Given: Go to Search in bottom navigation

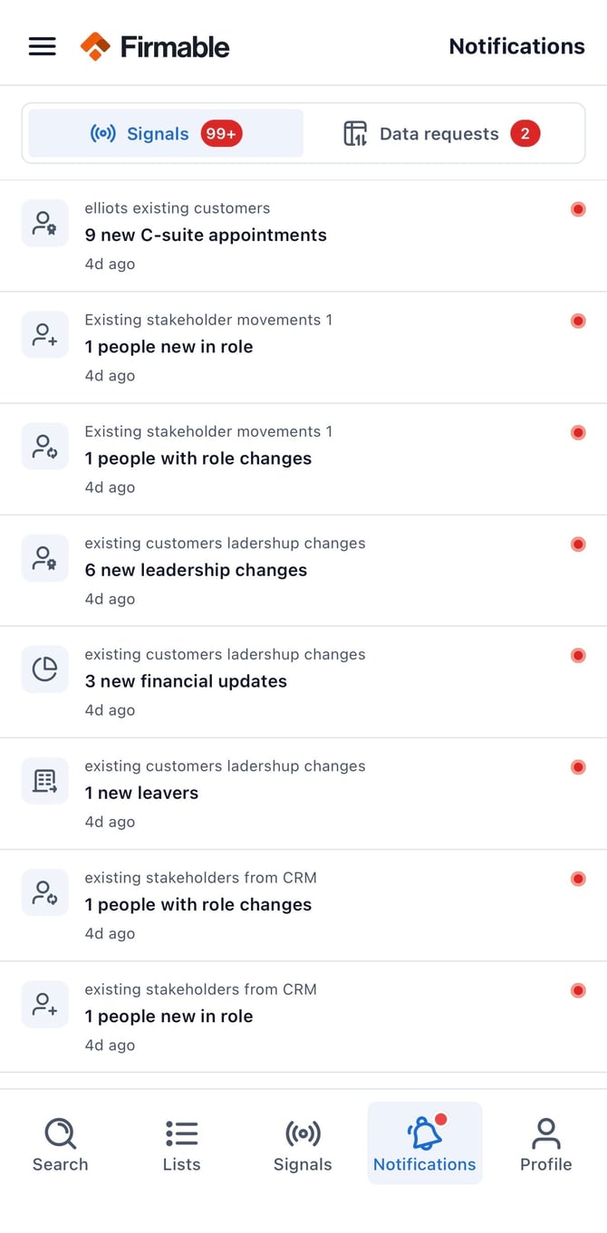Looking at the screenshot, I should [x=61, y=1144].
